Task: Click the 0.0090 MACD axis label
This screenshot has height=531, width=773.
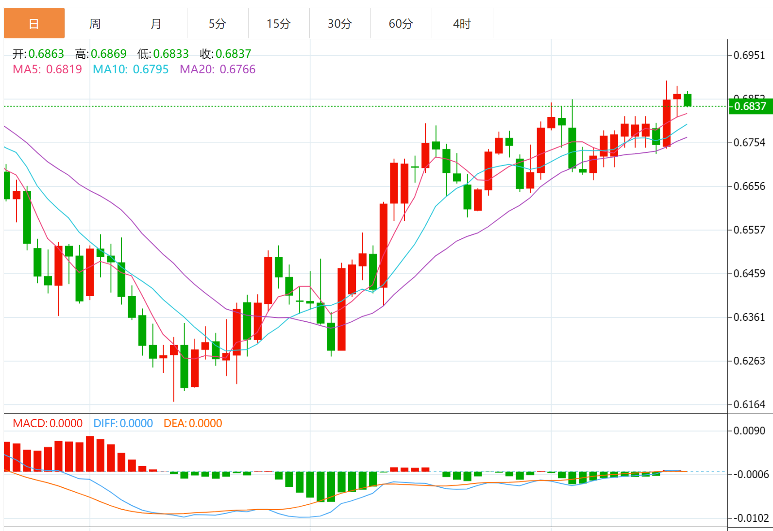Action: pos(749,431)
